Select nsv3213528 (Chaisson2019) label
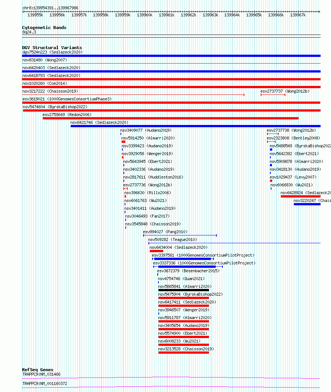 (x=186, y=349)
